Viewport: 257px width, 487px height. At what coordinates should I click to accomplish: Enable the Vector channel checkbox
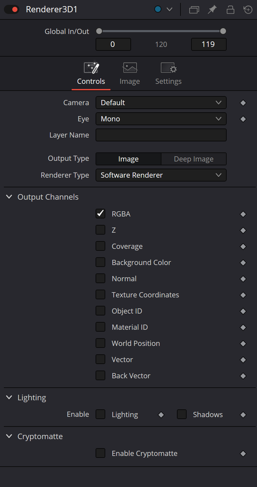pyautogui.click(x=100, y=359)
